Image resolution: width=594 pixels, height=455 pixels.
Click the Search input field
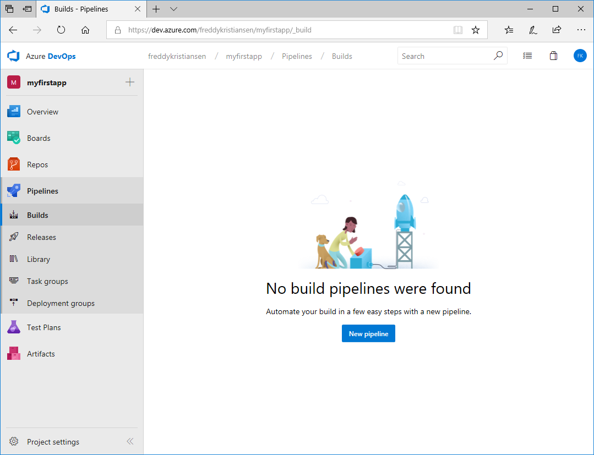pyautogui.click(x=445, y=56)
